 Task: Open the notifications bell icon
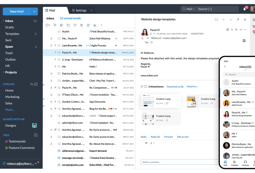coord(245,9)
